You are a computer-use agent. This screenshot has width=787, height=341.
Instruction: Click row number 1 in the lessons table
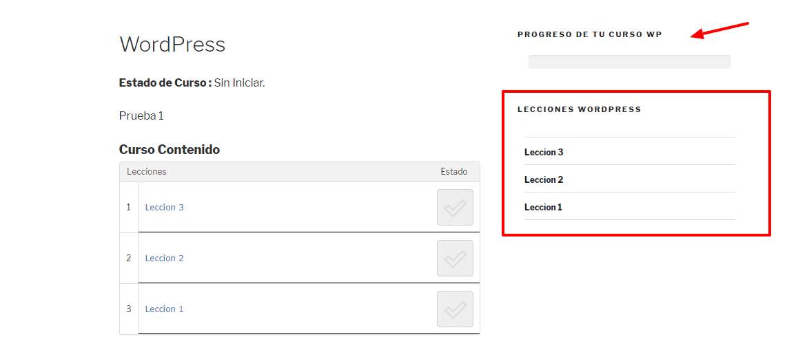(128, 208)
